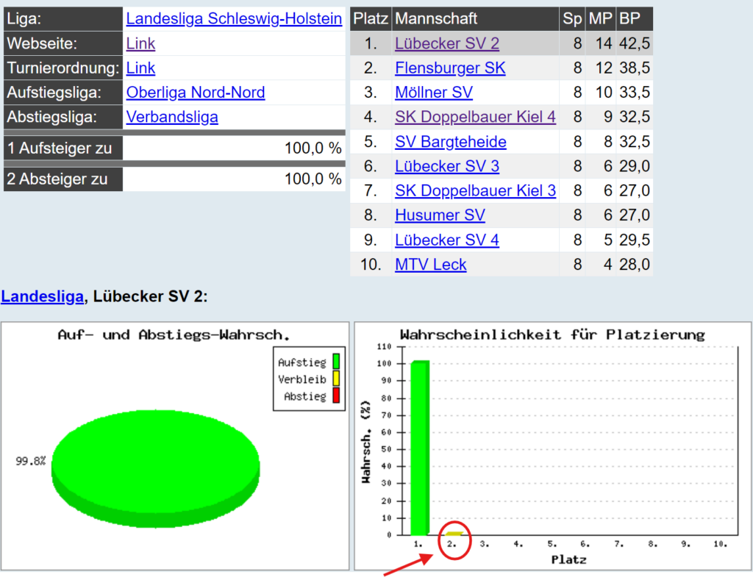The height and width of the screenshot is (577, 753).
Task: Open the MTV Leck team link
Action: (430, 265)
